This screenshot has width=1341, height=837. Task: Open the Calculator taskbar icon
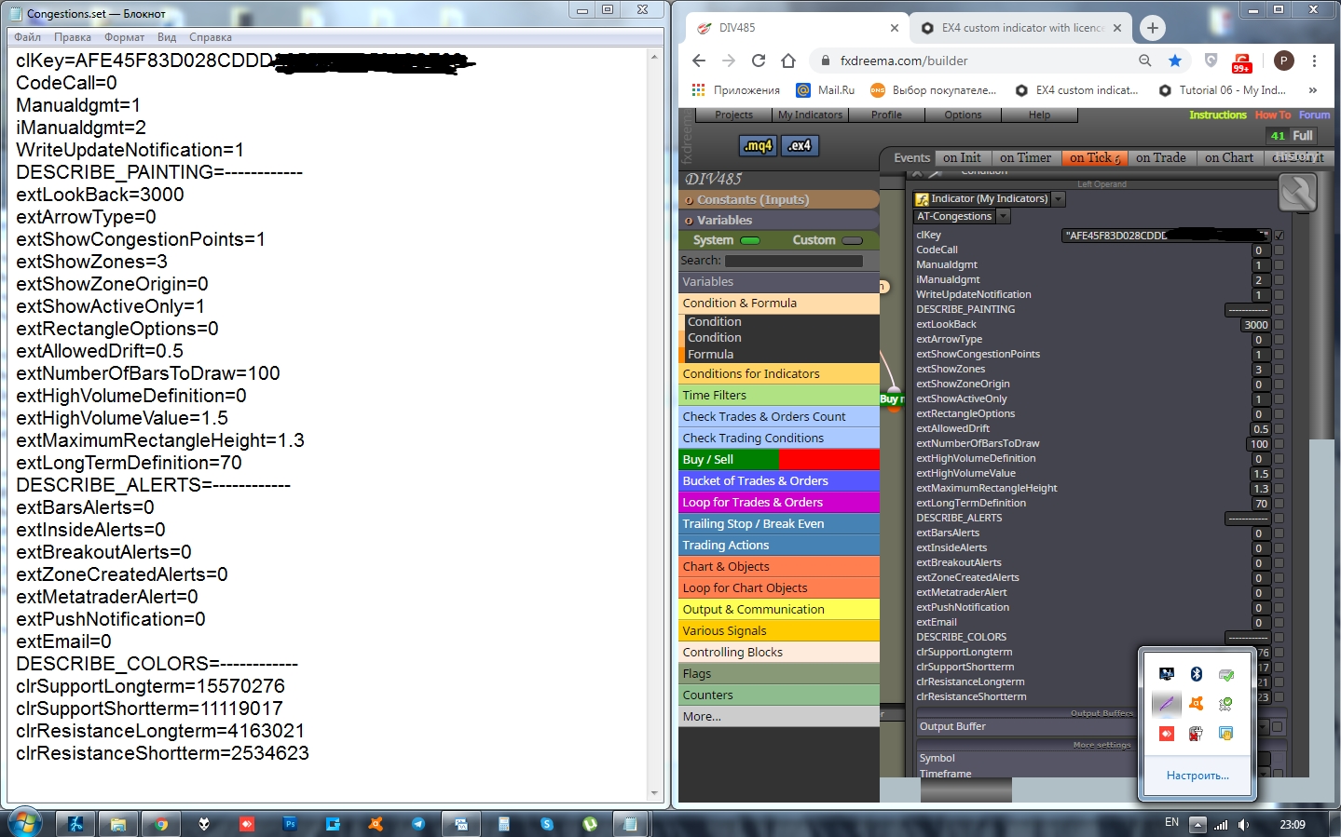[504, 824]
